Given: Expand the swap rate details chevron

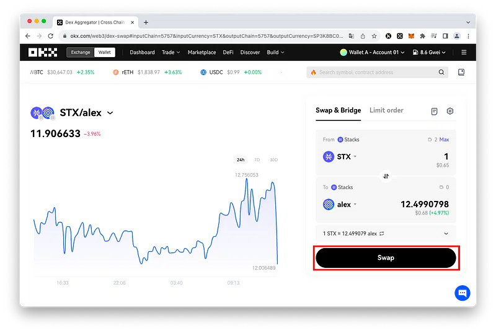Looking at the screenshot, I should tap(446, 234).
